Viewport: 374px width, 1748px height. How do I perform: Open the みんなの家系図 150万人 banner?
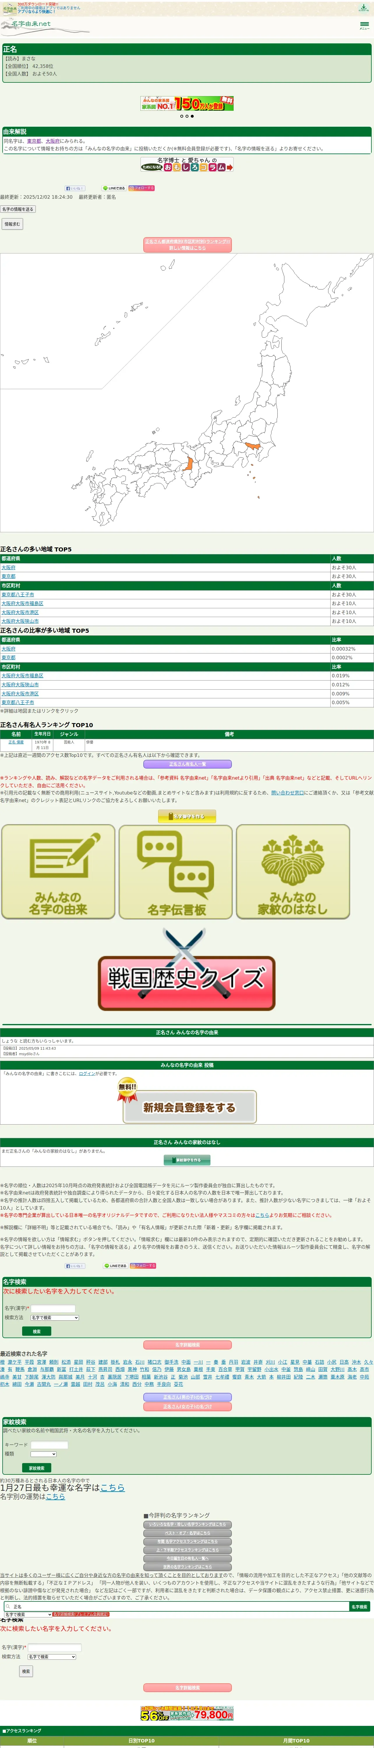[187, 103]
